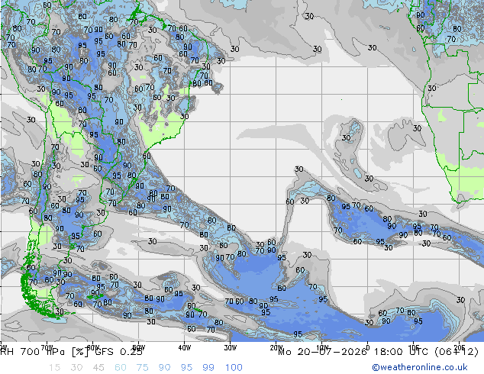Viewport: 484px width, 374px height.
Task: Click the 20W longitude label
Action: click(x=276, y=348)
